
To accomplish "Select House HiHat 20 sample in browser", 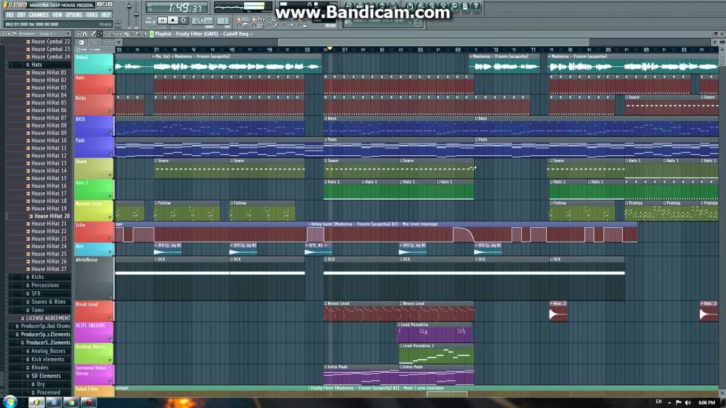I will pyautogui.click(x=52, y=216).
